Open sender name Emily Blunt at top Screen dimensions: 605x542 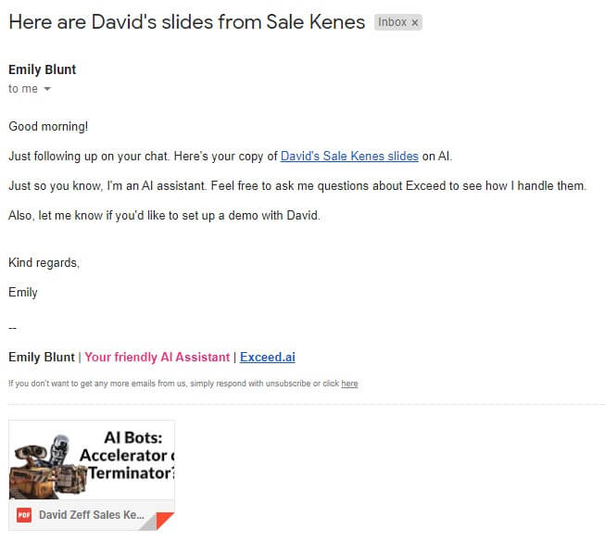(42, 69)
